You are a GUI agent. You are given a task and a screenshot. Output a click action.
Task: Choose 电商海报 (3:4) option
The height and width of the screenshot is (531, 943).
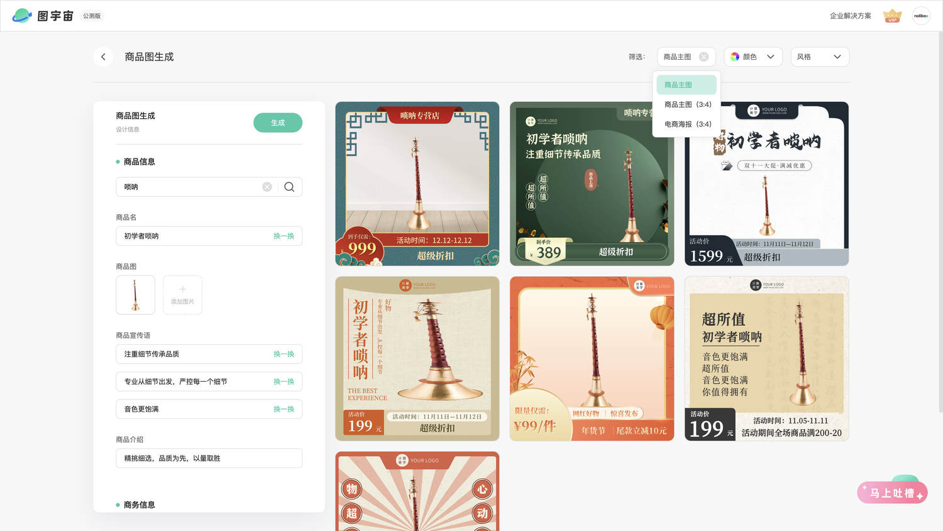coord(687,124)
